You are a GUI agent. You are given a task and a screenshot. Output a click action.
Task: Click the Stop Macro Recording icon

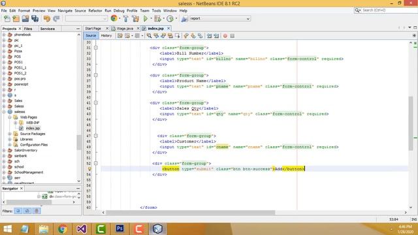pos(233,36)
